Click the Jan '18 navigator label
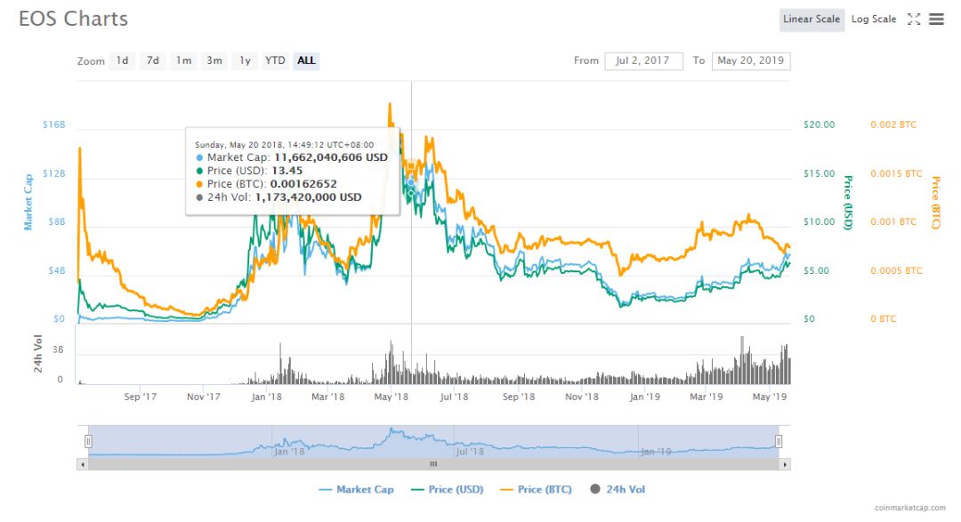Screen dimensions: 961x522 tap(289, 452)
